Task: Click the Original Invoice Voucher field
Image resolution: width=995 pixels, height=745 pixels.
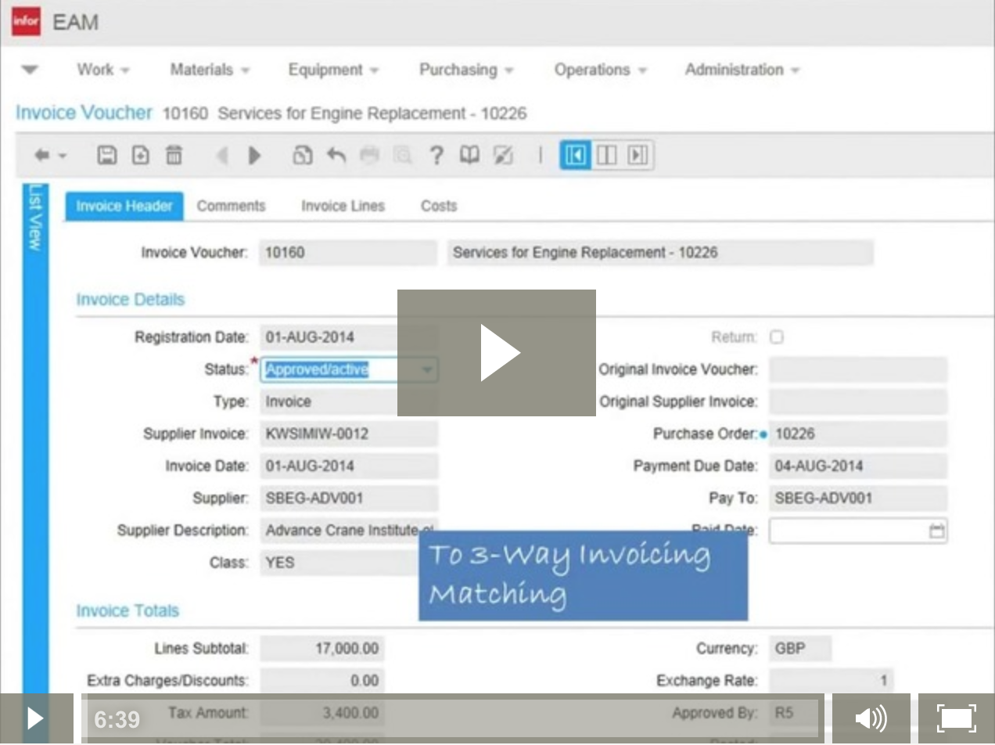Action: pyautogui.click(x=858, y=369)
